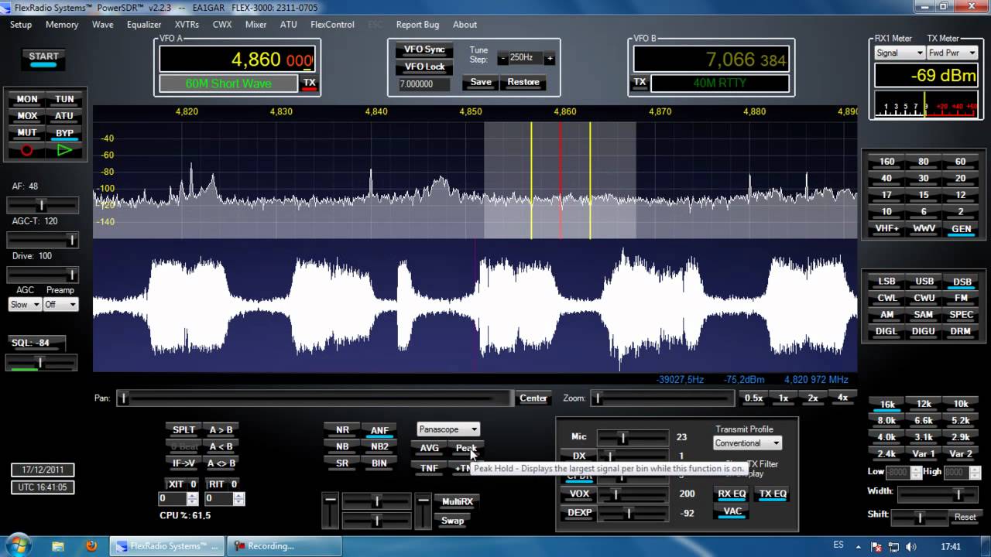
Task: Open the Memory menu
Action: click(x=62, y=25)
